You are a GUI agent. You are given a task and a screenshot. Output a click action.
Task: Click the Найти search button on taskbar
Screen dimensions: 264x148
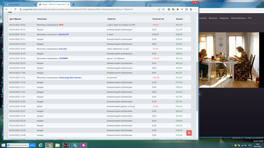[x=32, y=145]
